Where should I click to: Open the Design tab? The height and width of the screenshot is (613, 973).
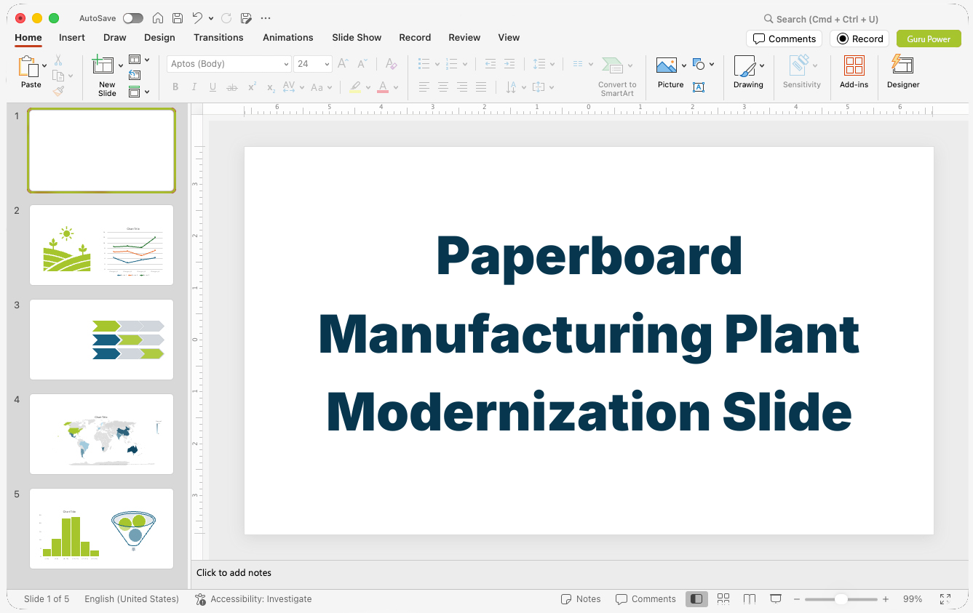[159, 38]
